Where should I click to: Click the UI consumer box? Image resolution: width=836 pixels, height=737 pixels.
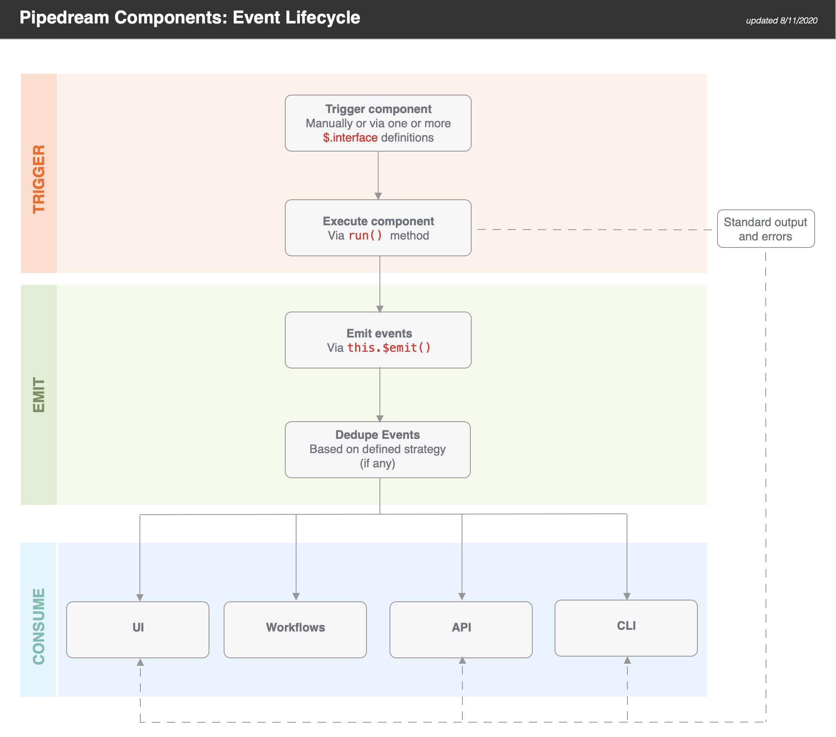point(138,629)
